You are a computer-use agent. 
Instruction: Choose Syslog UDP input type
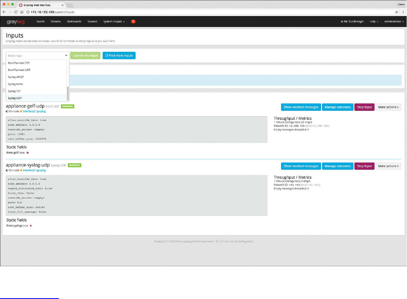click(x=36, y=98)
